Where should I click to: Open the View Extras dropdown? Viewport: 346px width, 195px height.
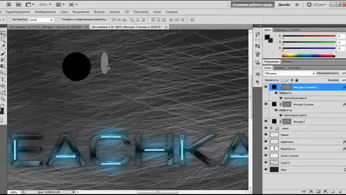30,4
